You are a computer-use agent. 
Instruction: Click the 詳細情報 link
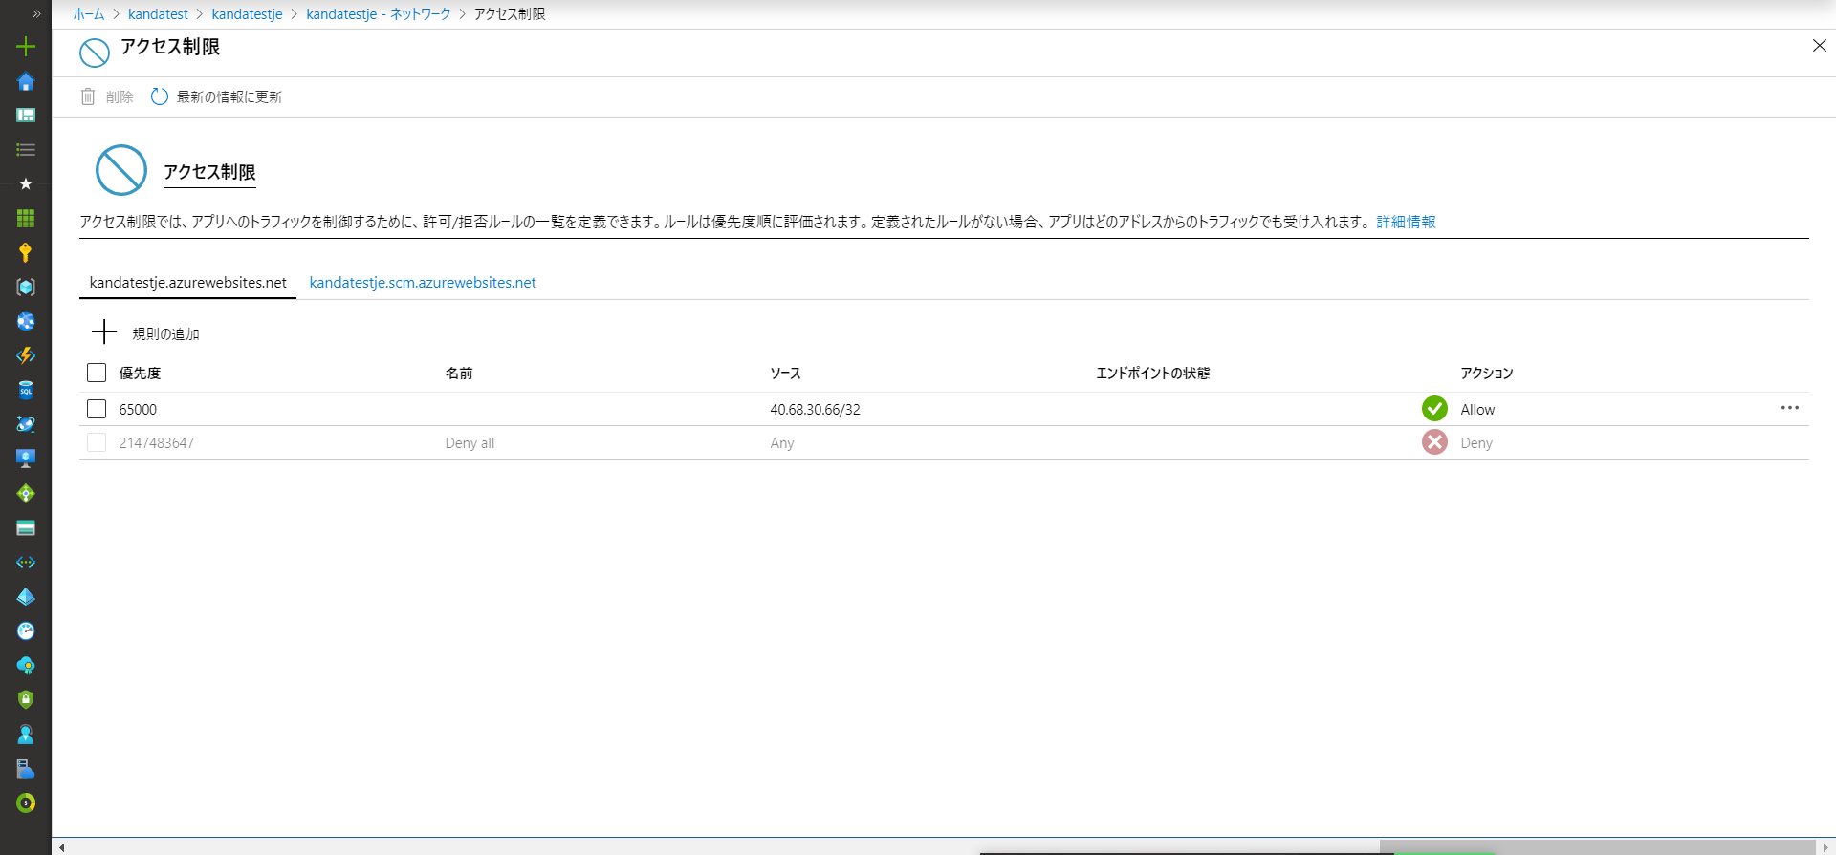[1406, 222]
